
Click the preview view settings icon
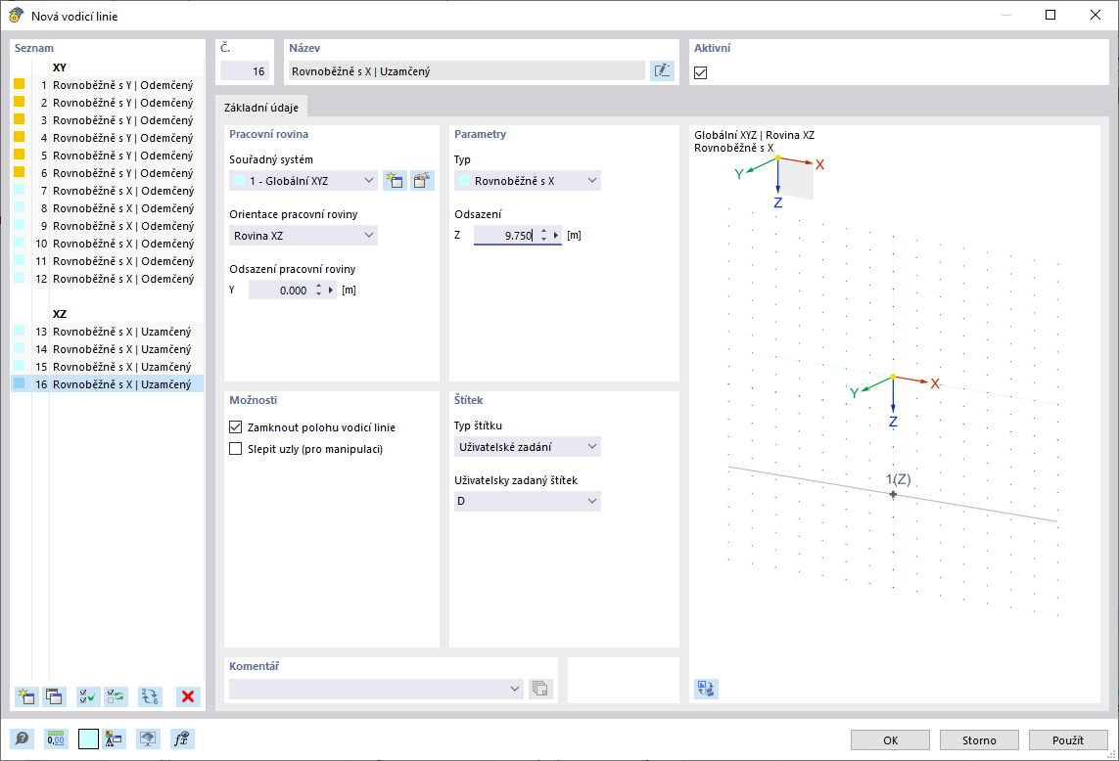pyautogui.click(x=706, y=689)
